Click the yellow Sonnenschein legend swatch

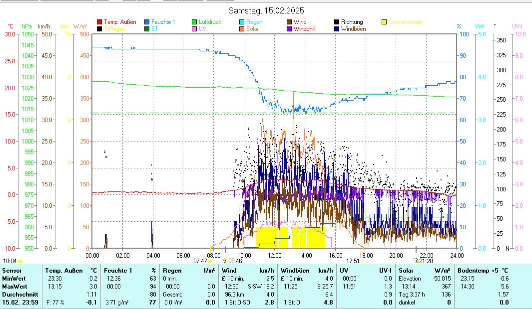click(385, 22)
